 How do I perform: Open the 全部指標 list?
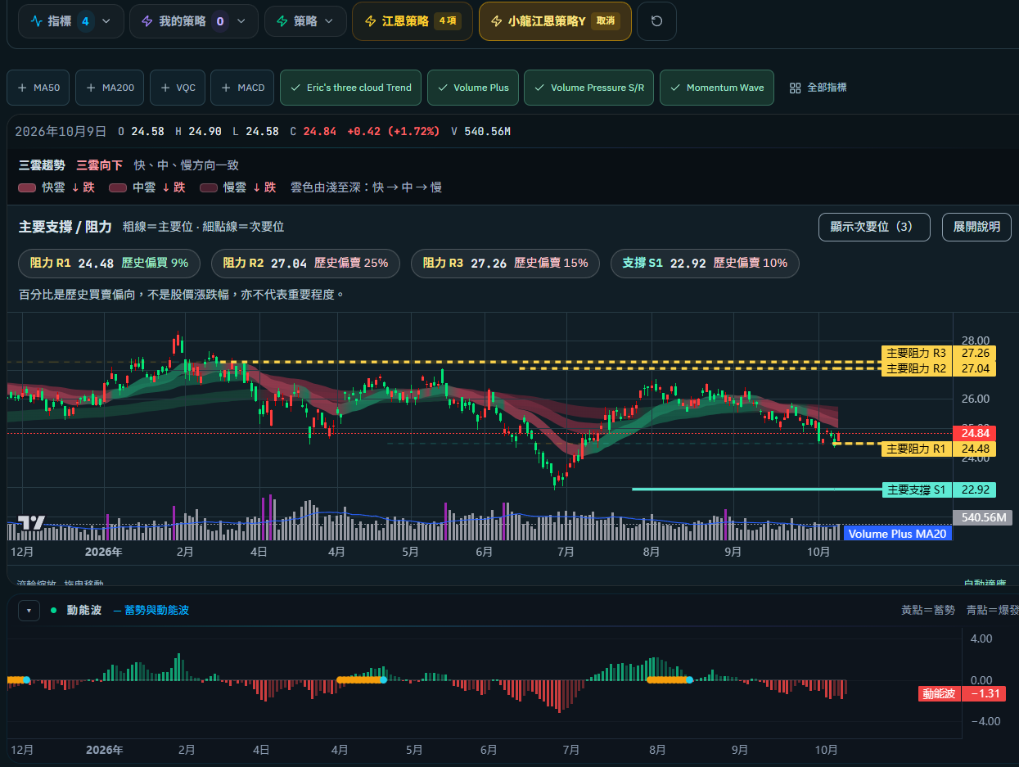[x=818, y=88]
